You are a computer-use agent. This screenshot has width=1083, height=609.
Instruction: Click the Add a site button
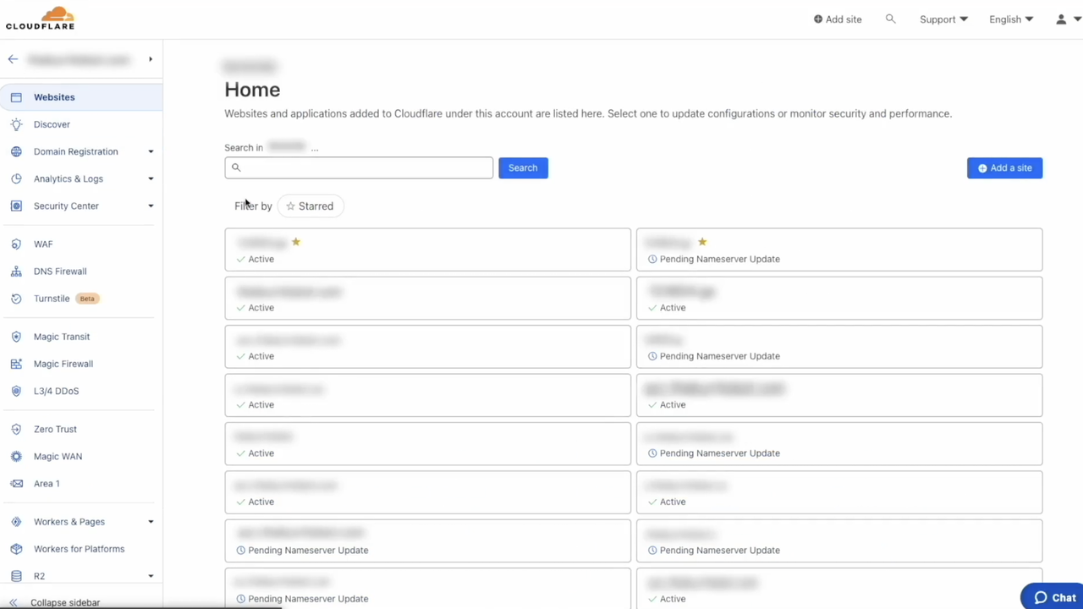(x=1004, y=167)
